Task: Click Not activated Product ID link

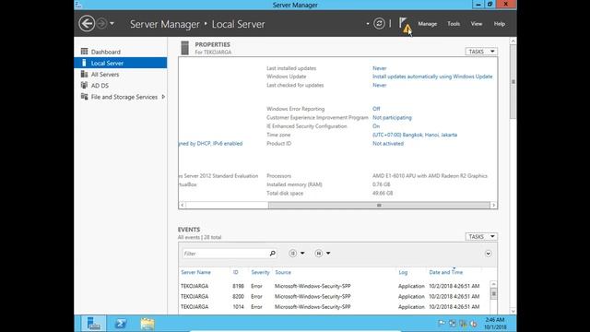Action: click(x=388, y=144)
